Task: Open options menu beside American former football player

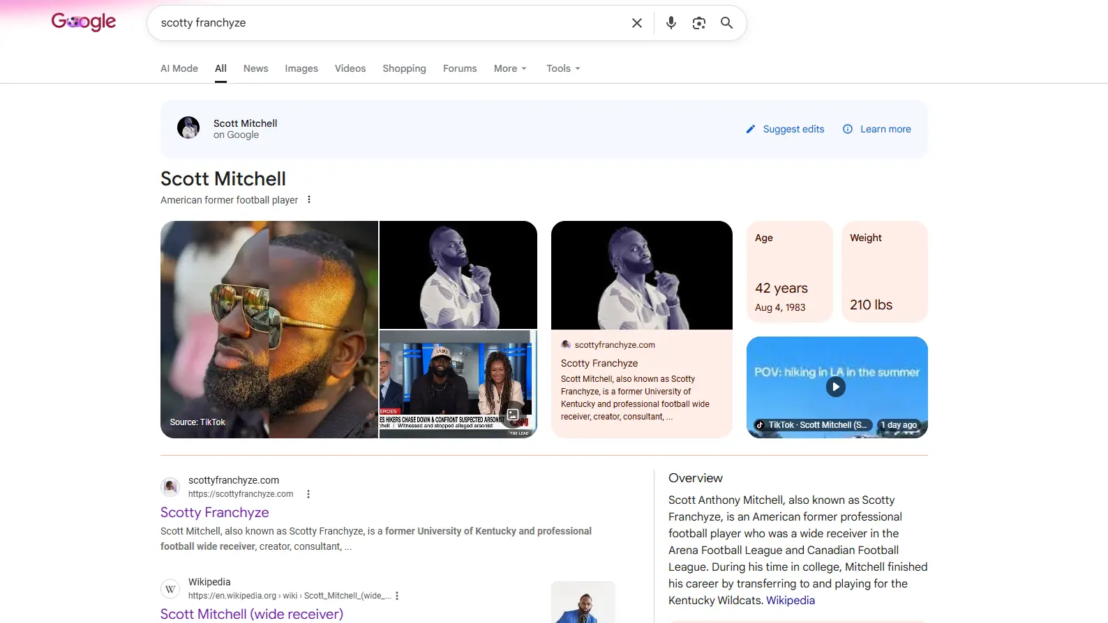Action: click(x=309, y=199)
